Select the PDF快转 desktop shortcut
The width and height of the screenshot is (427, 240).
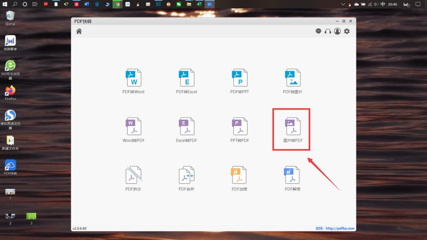[x=10, y=167]
